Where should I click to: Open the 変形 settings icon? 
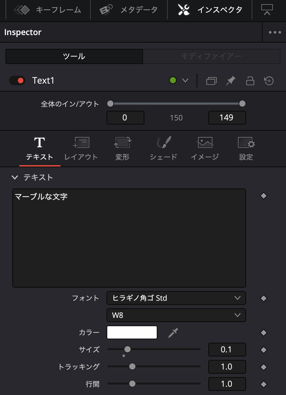122,142
